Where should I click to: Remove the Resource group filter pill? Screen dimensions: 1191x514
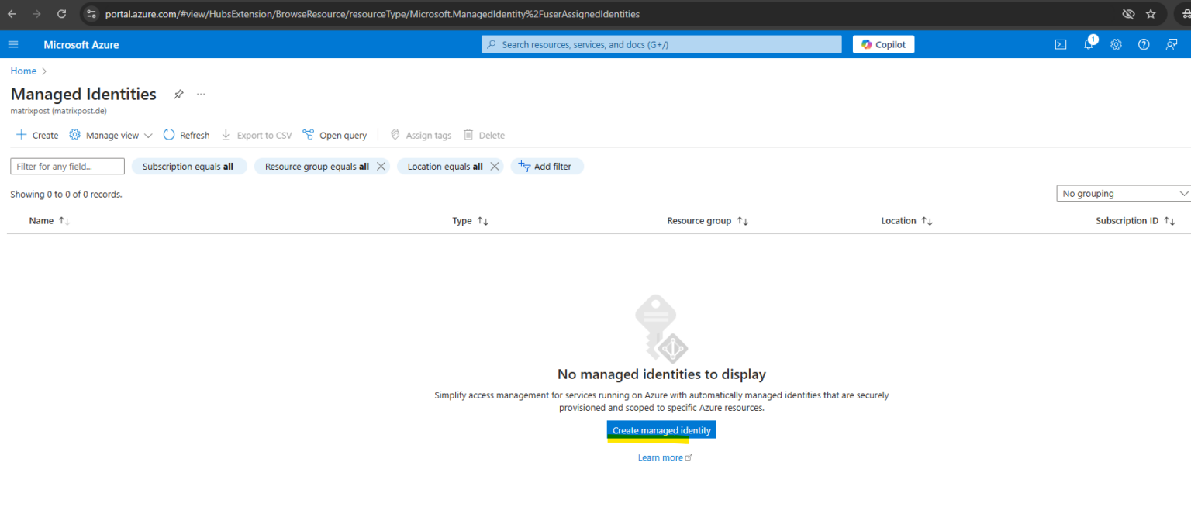(x=381, y=166)
